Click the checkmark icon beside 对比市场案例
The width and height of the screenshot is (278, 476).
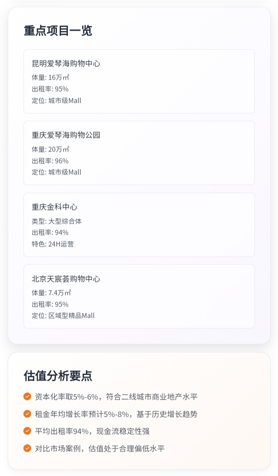pos(27,448)
